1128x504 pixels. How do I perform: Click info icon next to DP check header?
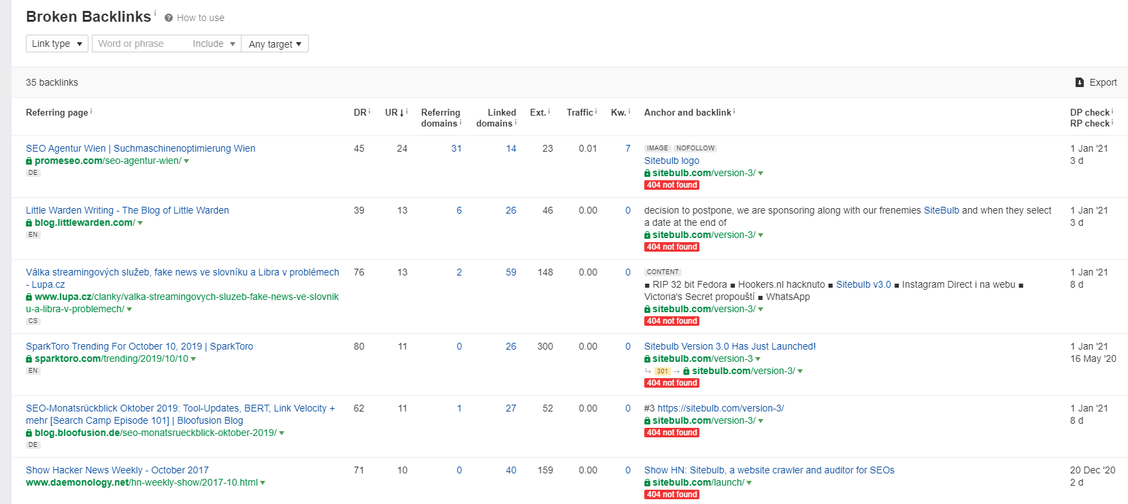(x=1112, y=111)
